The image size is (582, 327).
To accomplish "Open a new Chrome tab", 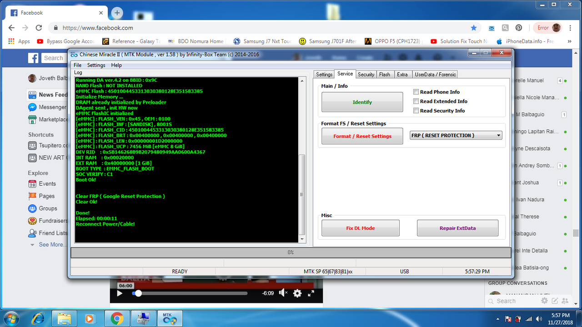I will tap(117, 13).
